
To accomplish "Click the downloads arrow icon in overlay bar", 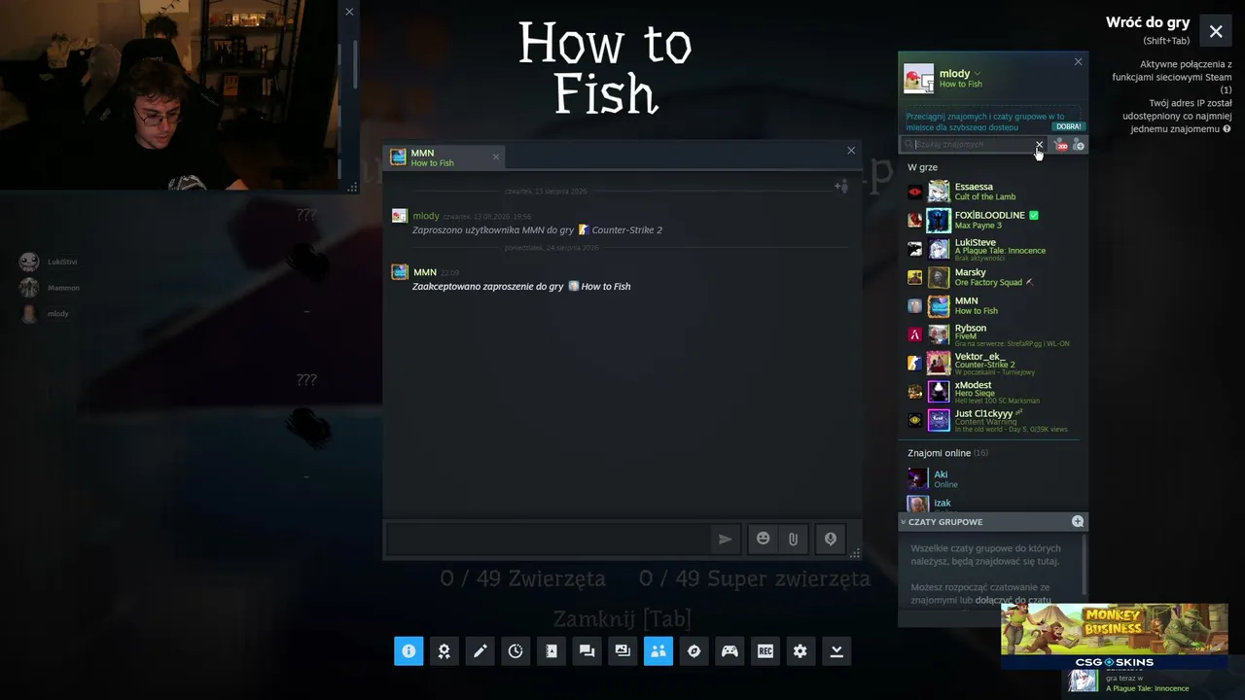I will coord(836,651).
